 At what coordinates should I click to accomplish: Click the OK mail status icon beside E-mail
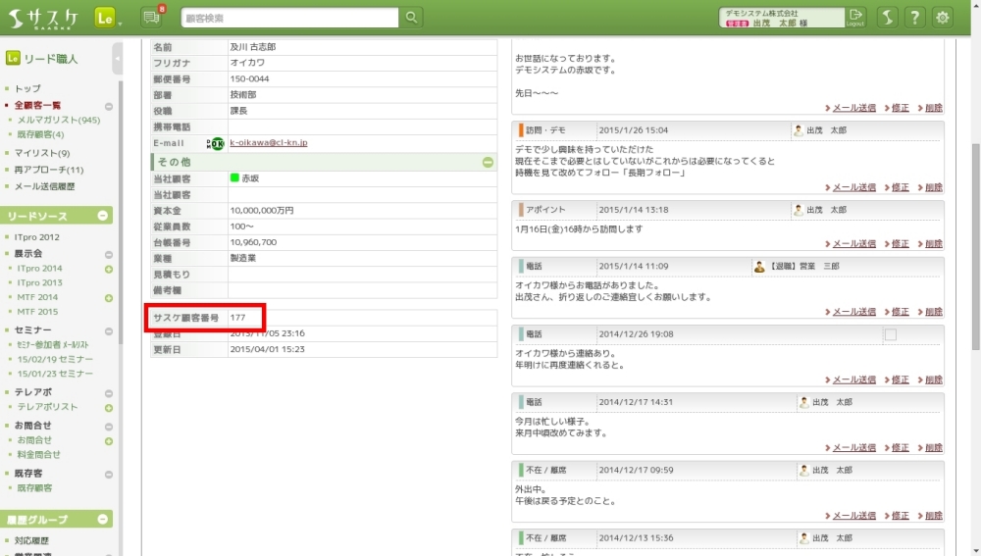(216, 143)
